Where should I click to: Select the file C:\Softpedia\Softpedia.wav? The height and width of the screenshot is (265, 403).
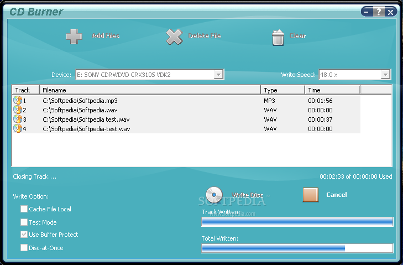80,110
